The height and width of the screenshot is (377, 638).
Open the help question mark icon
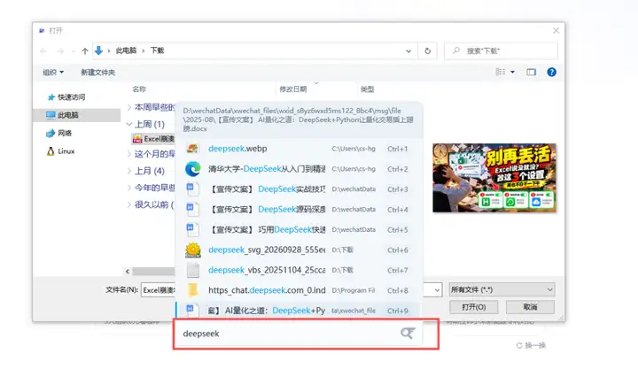pyautogui.click(x=551, y=72)
